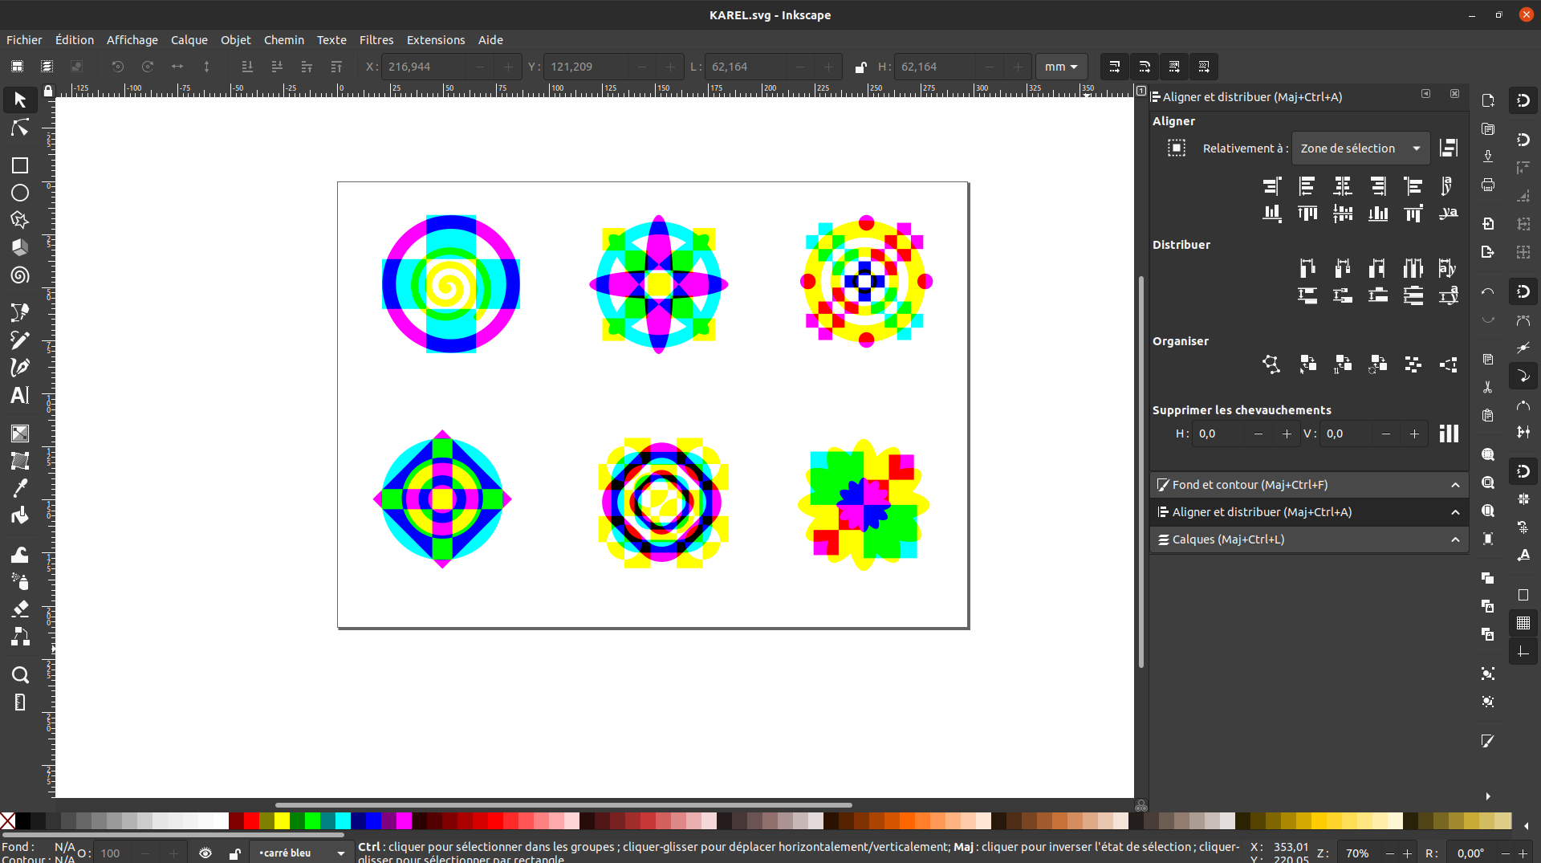Open the Filtres menu
1541x863 pixels.
[x=376, y=40]
